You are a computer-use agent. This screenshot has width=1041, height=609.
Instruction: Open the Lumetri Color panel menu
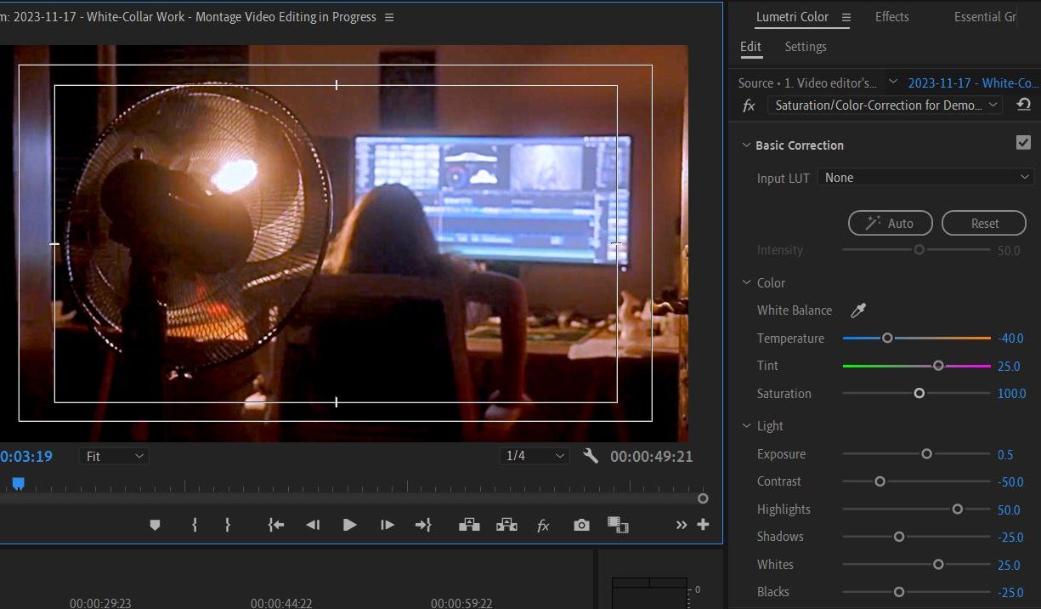pos(846,17)
